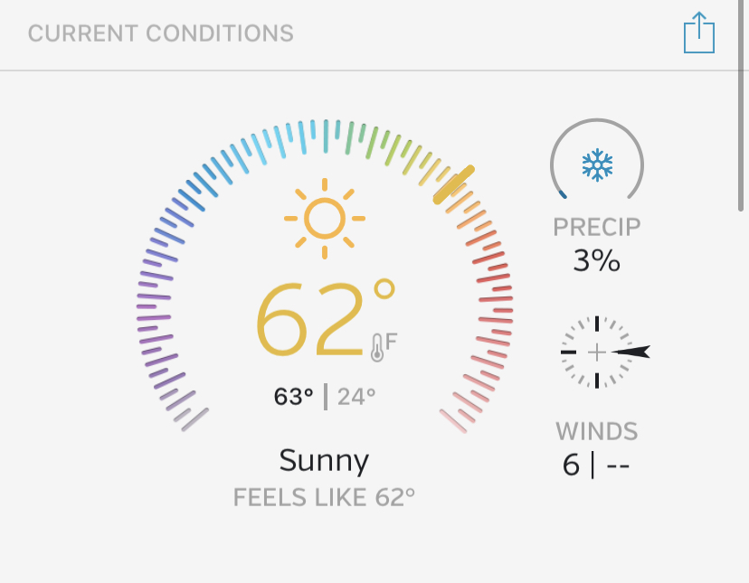Viewport: 749px width, 583px height.
Task: Click the black wind arrow pointer
Action: click(630, 352)
